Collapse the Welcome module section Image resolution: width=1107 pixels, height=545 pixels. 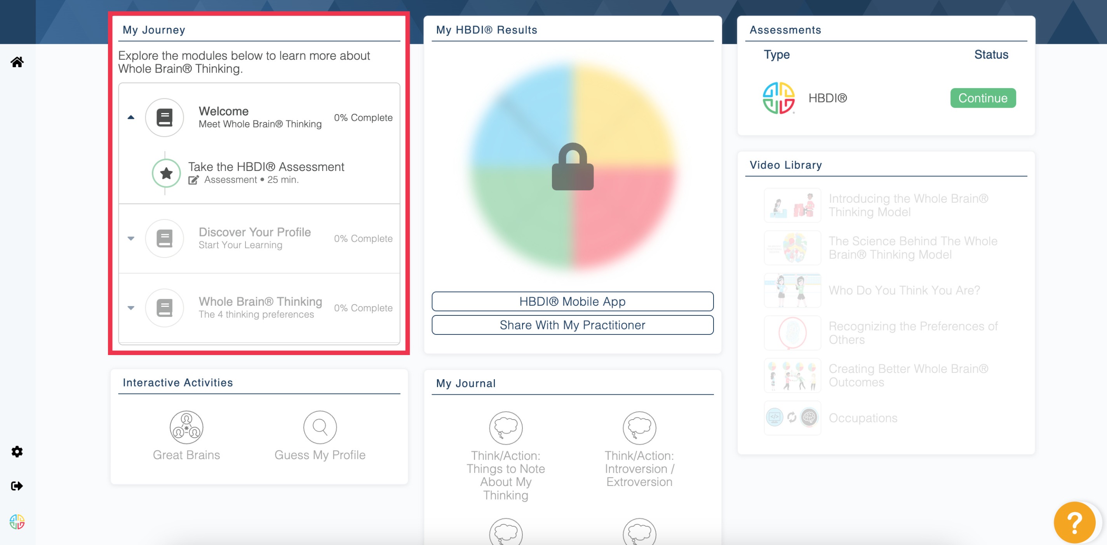click(x=131, y=117)
